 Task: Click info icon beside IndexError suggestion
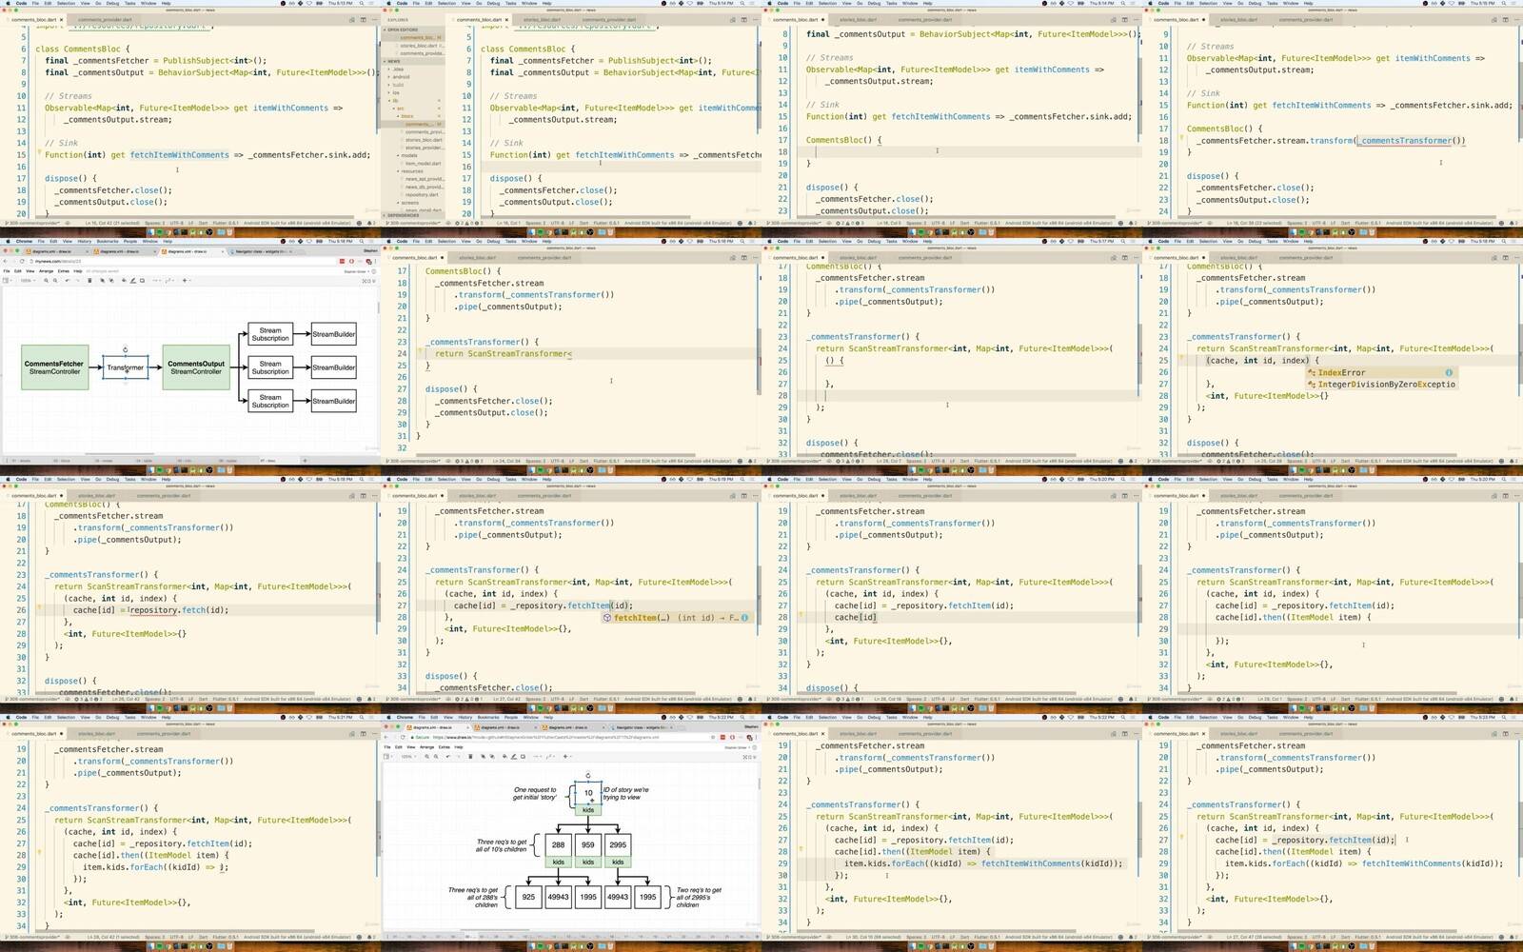pos(1449,372)
